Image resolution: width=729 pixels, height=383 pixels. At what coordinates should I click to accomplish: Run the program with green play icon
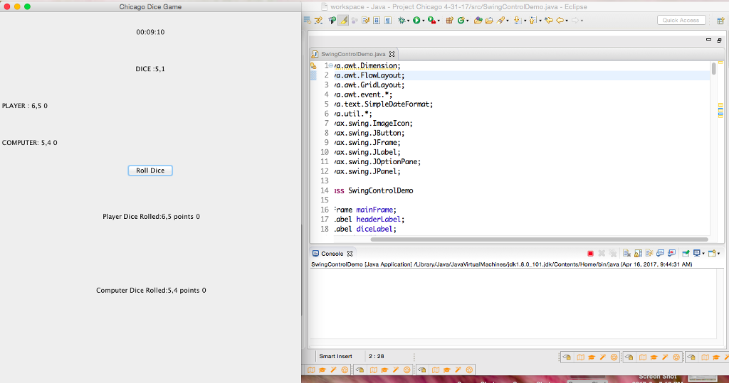[416, 21]
